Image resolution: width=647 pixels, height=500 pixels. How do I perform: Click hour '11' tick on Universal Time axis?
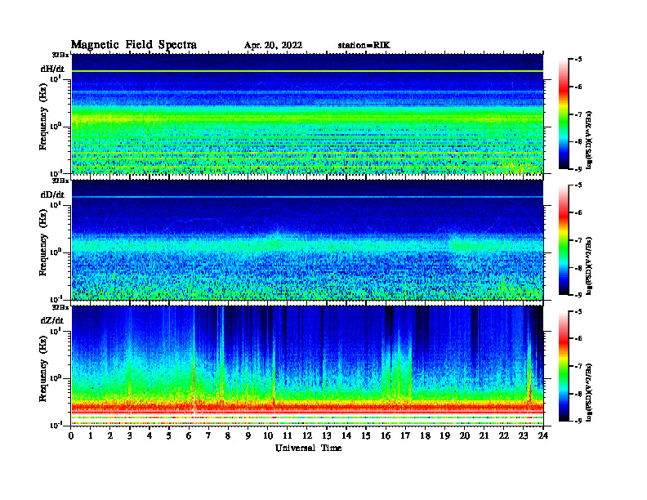pyautogui.click(x=288, y=435)
